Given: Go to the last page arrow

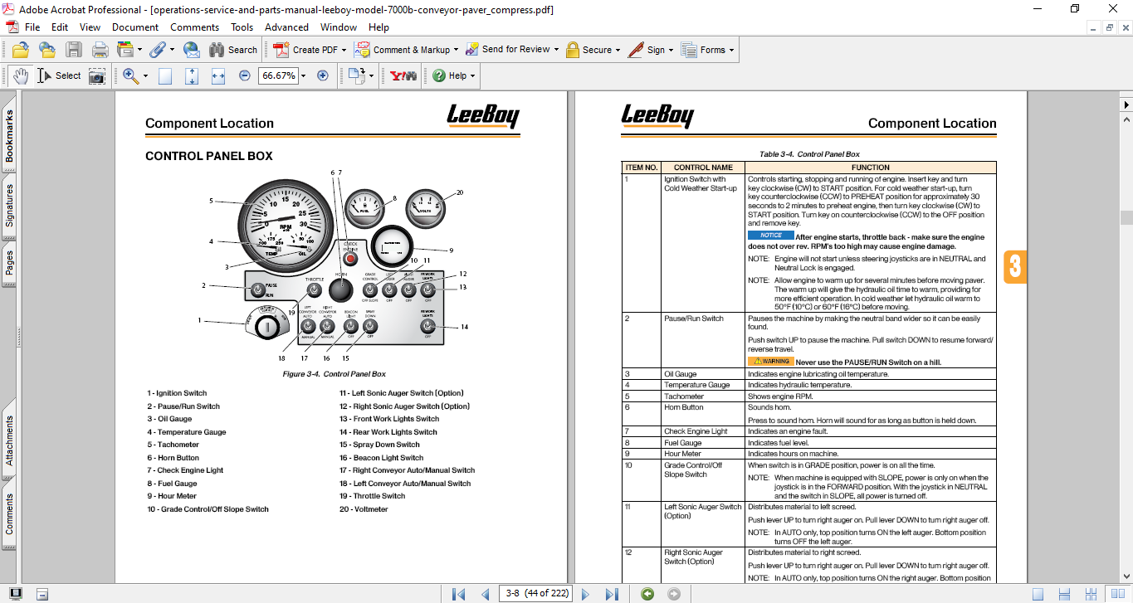Looking at the screenshot, I should click(612, 594).
